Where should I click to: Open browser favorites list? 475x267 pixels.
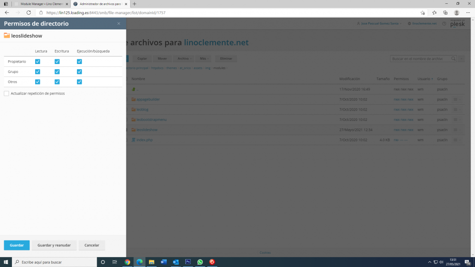click(435, 13)
